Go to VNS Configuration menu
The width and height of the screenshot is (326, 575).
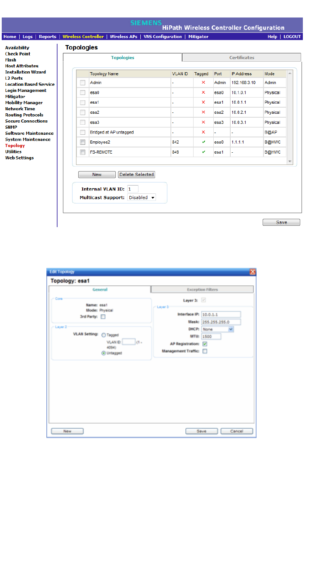tap(163, 37)
